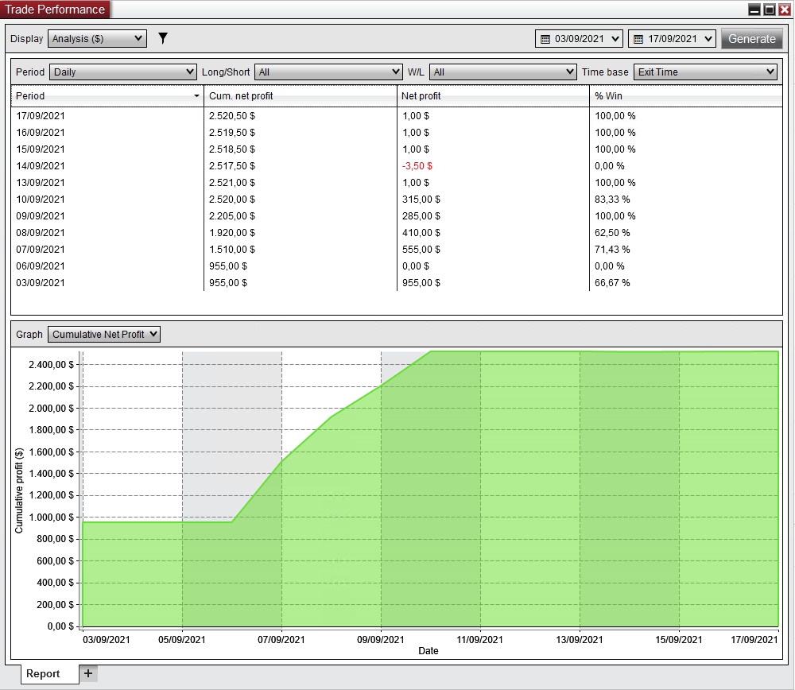
Task: Open the Period Daily dropdown
Action: (122, 72)
